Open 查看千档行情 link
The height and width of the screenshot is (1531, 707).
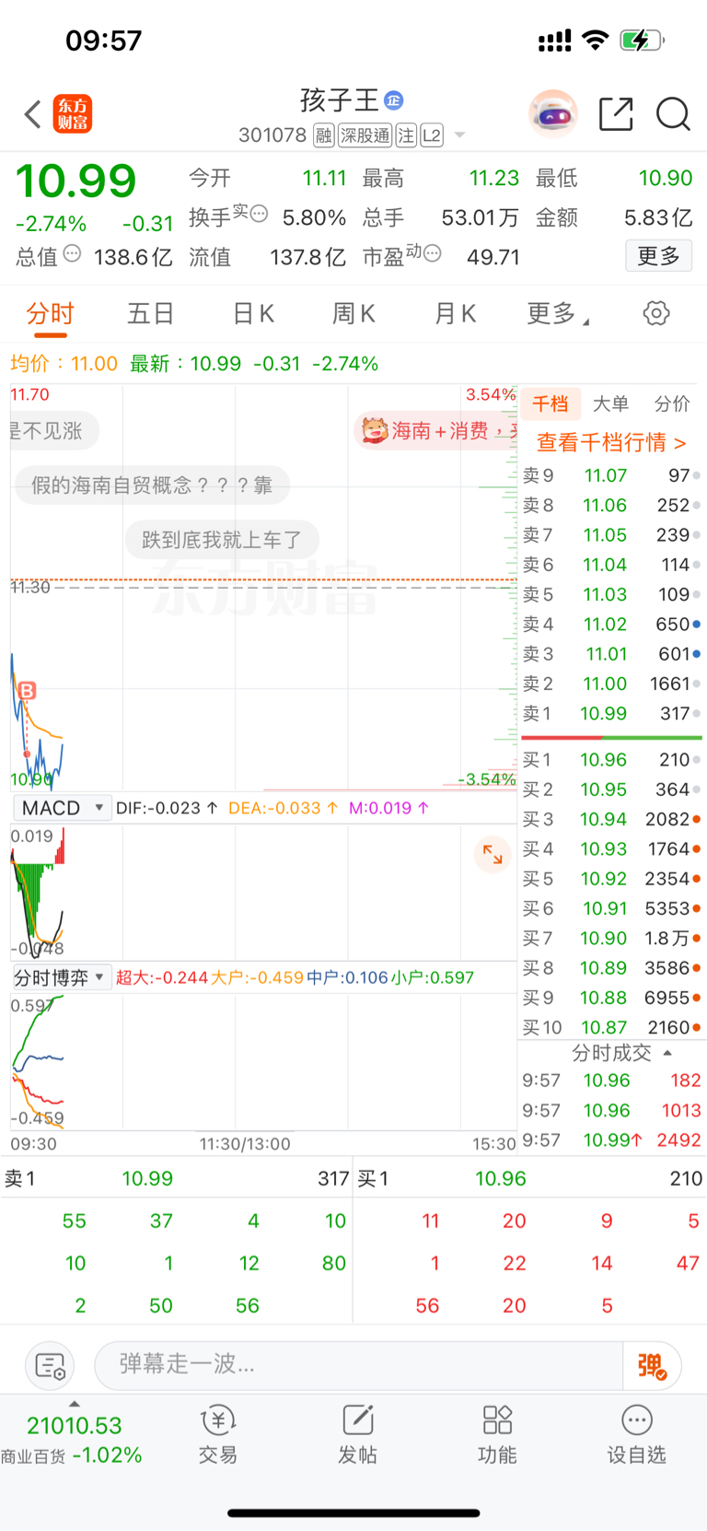611,443
